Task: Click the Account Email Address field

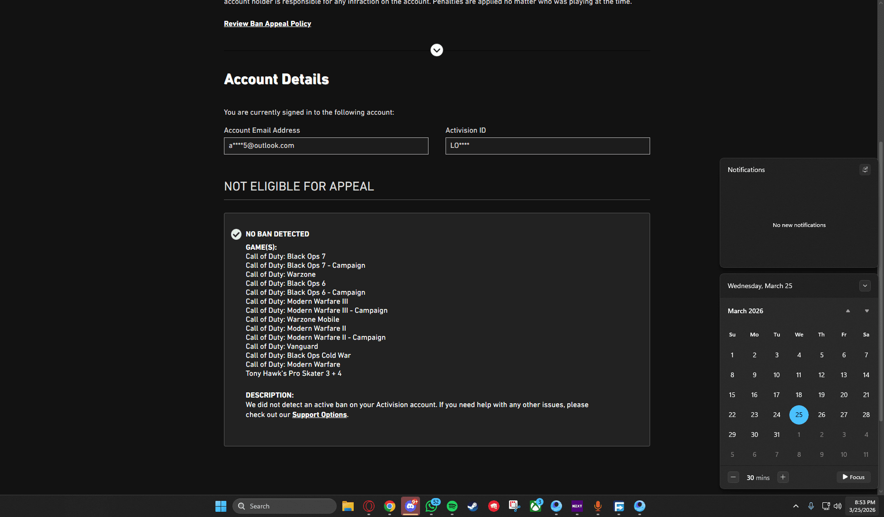Action: pos(326,146)
